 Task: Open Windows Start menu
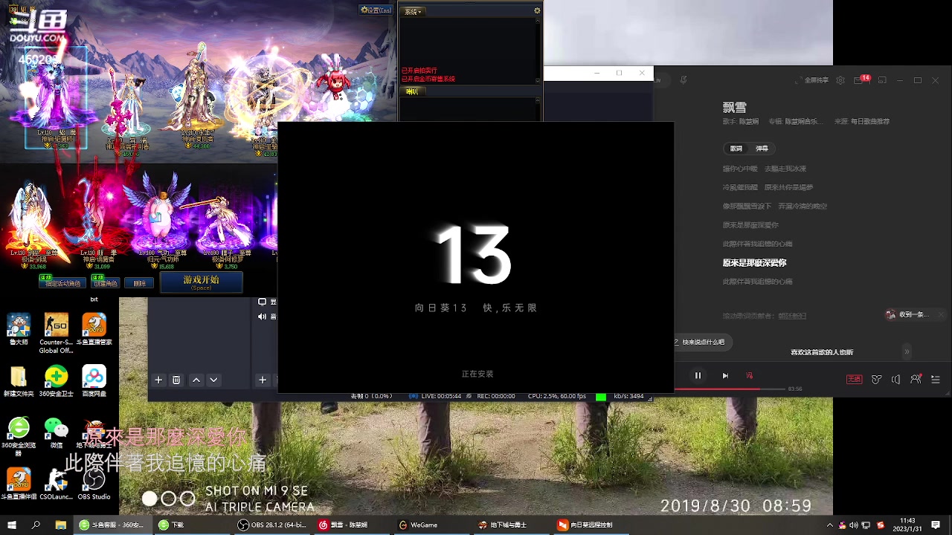click(12, 525)
